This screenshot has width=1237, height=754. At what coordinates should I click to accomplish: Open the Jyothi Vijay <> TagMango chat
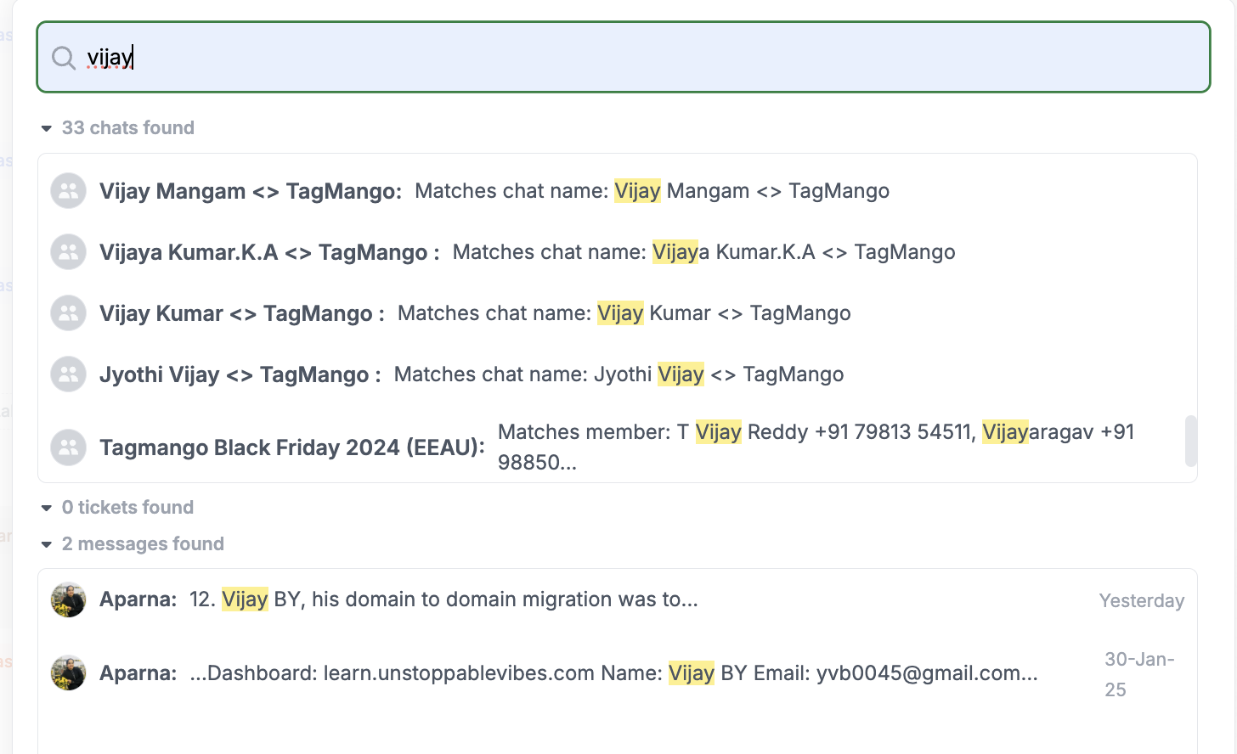[x=240, y=374]
